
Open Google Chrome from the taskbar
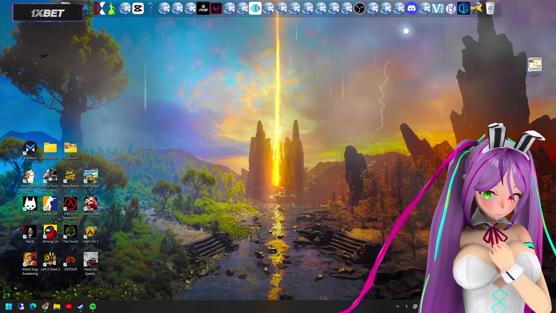[45, 306]
